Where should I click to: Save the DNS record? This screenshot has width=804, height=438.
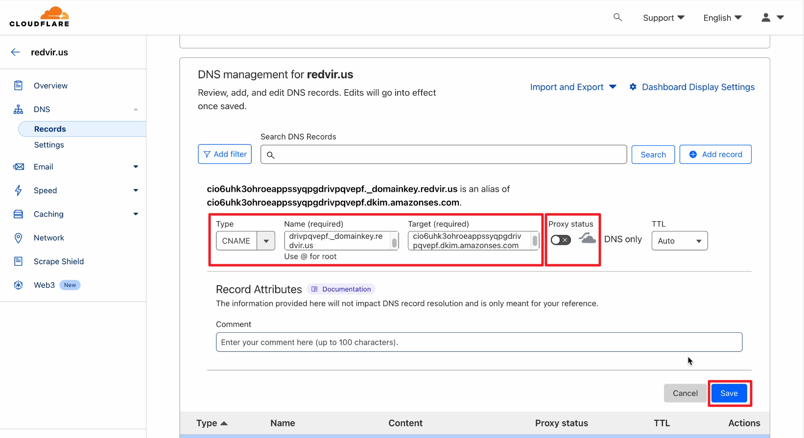729,393
